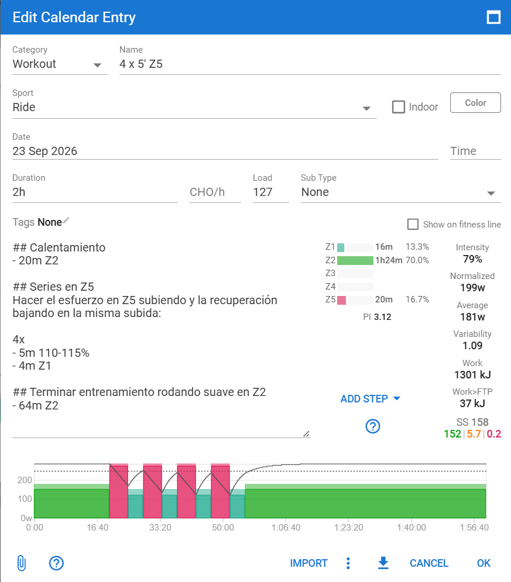This screenshot has width=511, height=582.
Task: Confirm with the OK button
Action: (483, 563)
